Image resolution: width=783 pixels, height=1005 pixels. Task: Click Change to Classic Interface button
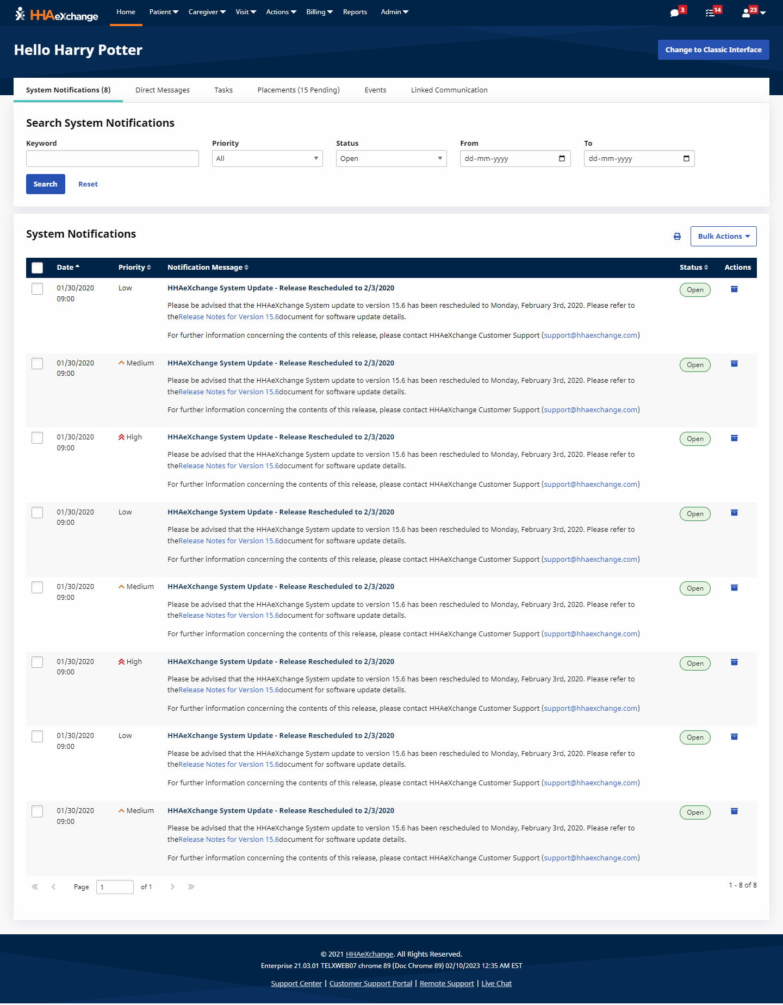[x=713, y=49]
